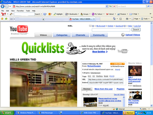The height and width of the screenshot is (115, 153).
Task: Click the Quick Tabs grid icon
Action: (11, 19)
